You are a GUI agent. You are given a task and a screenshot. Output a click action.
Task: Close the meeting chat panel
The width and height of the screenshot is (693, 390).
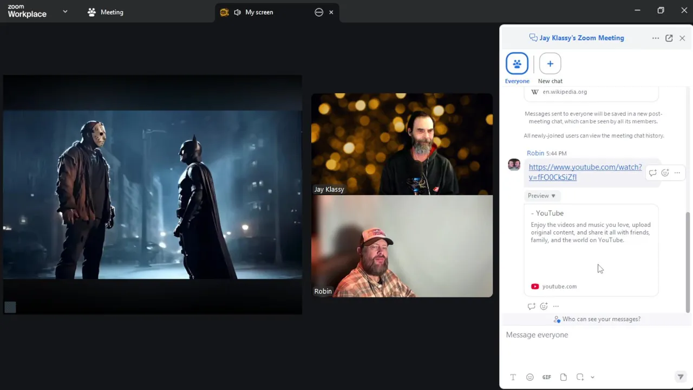tap(682, 38)
